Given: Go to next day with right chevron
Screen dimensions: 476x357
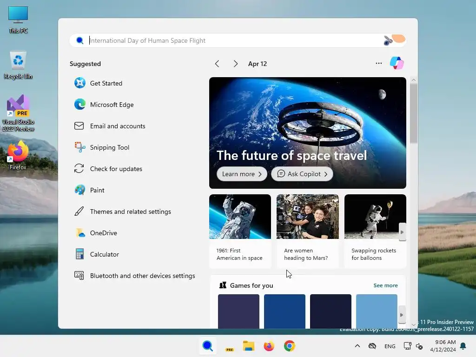Looking at the screenshot, I should coord(236,64).
